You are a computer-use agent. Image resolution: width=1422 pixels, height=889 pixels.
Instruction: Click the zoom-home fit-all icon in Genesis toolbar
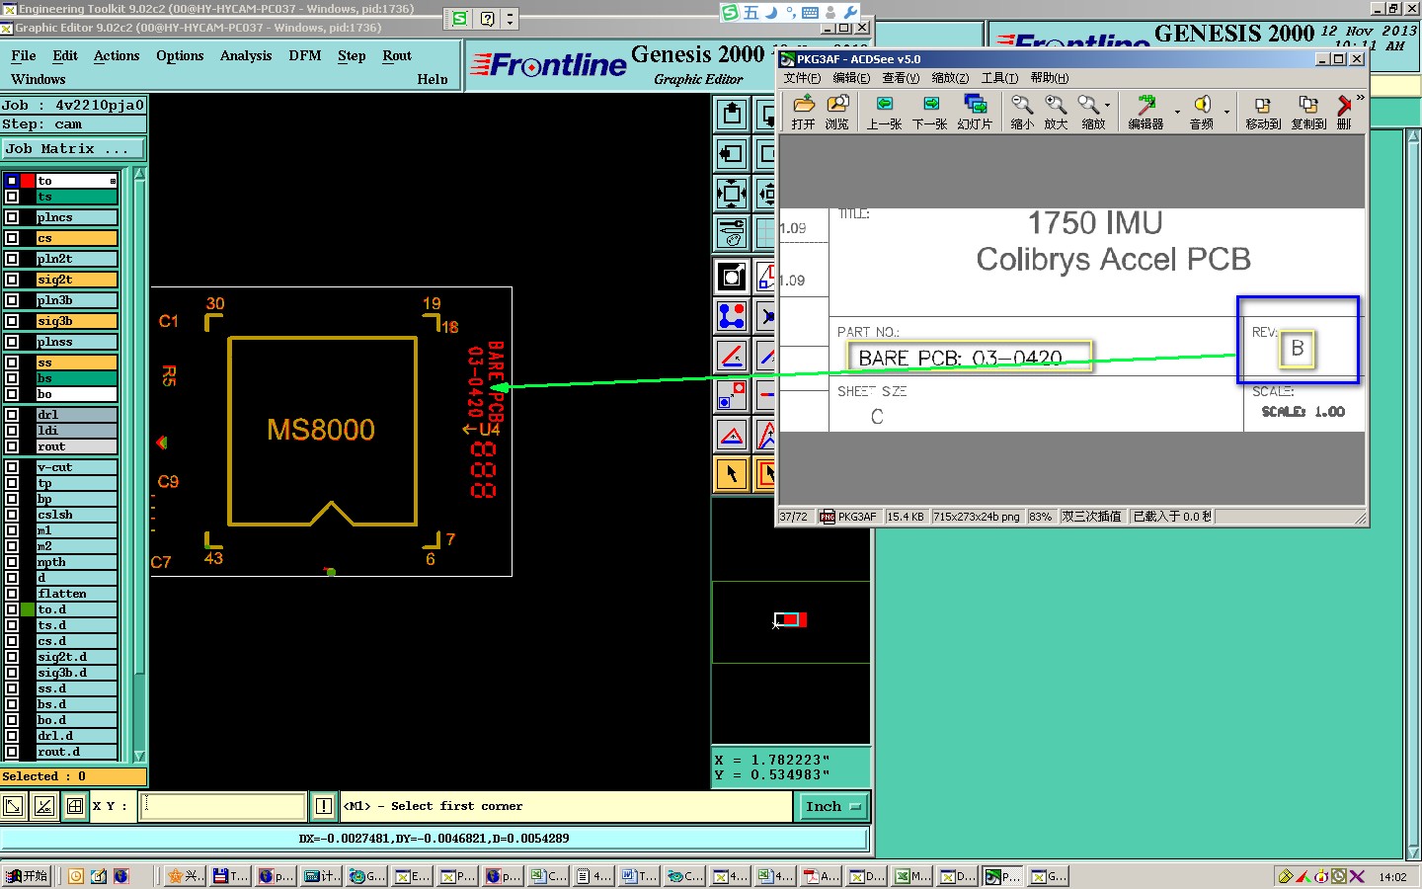[732, 194]
